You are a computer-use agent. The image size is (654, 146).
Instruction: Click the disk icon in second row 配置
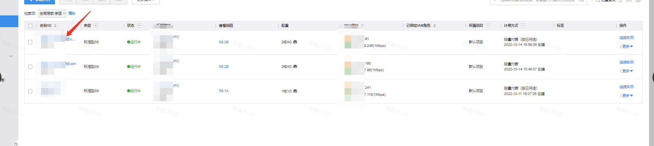coord(295,66)
